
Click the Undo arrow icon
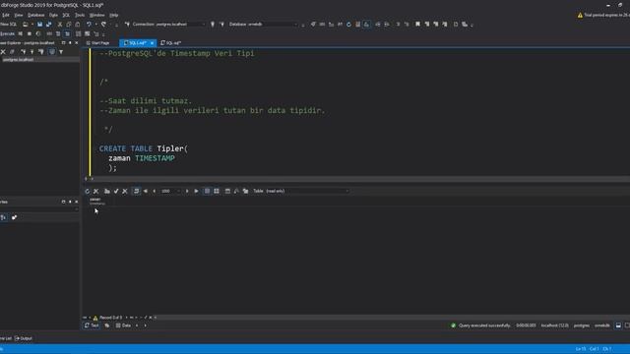[x=89, y=25]
